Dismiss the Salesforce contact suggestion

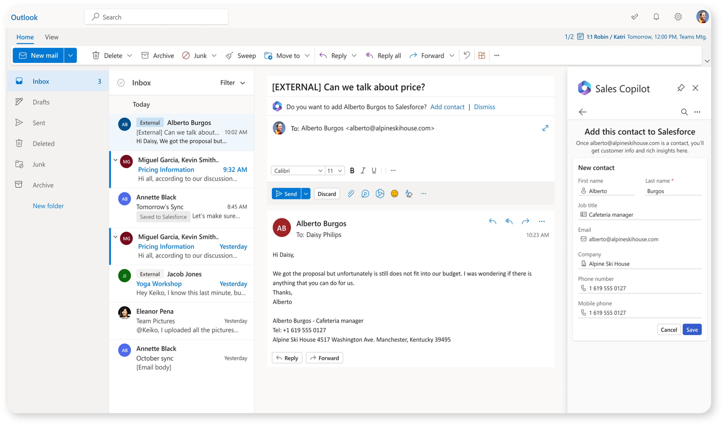[485, 107]
